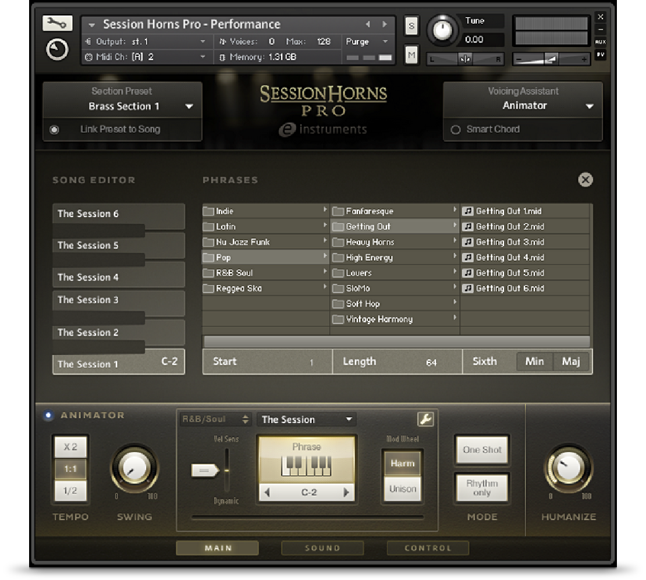
Task: Open the Section Preset Brass Section 1 dropdown
Action: (x=123, y=106)
